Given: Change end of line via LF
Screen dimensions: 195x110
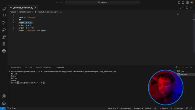Looking at the screenshot, I should (x=155, y=108).
